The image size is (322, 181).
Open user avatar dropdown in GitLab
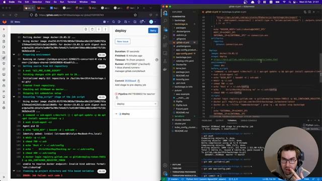pyautogui.click(x=152, y=22)
